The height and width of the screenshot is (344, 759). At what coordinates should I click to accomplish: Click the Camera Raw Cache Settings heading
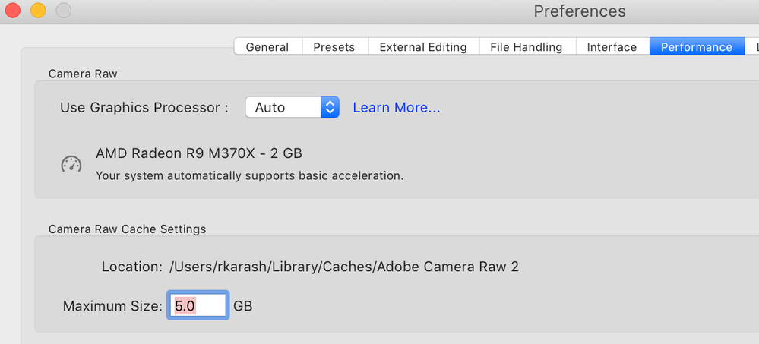pyautogui.click(x=127, y=229)
